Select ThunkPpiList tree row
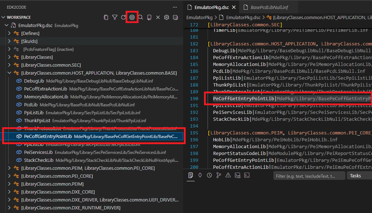 [92, 120]
